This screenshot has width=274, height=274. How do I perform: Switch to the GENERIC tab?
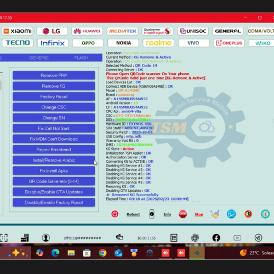point(39,58)
